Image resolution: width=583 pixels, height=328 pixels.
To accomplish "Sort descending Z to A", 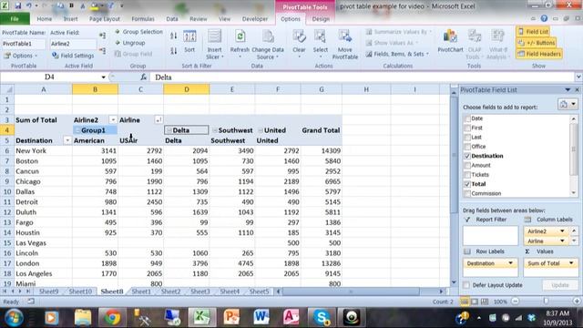I will click(x=174, y=51).
